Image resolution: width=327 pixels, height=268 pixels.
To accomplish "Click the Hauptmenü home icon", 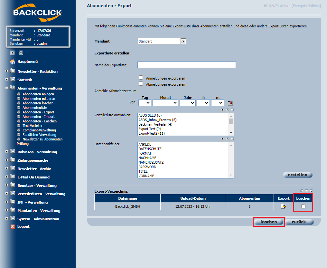I will pyautogui.click(x=13, y=62).
